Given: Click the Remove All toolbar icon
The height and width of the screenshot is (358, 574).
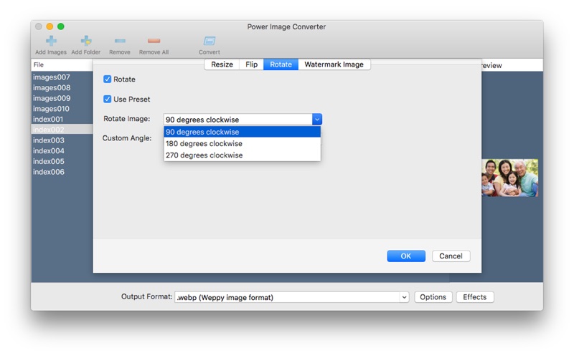Looking at the screenshot, I should [x=154, y=41].
